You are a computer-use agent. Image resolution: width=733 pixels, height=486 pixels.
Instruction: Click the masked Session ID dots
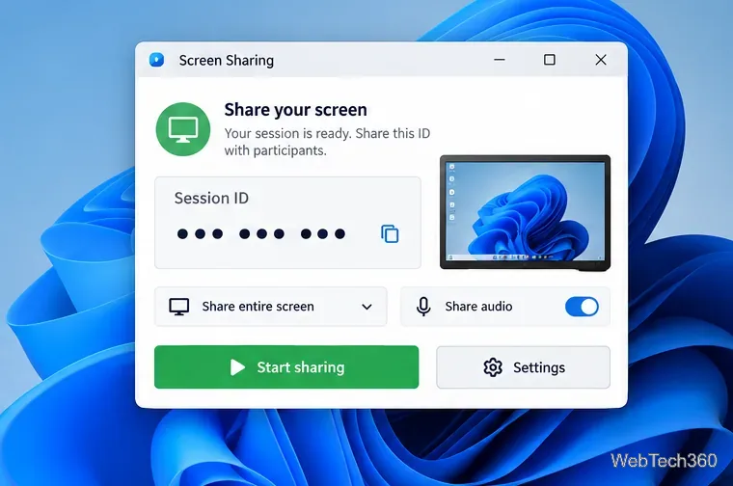tap(261, 233)
